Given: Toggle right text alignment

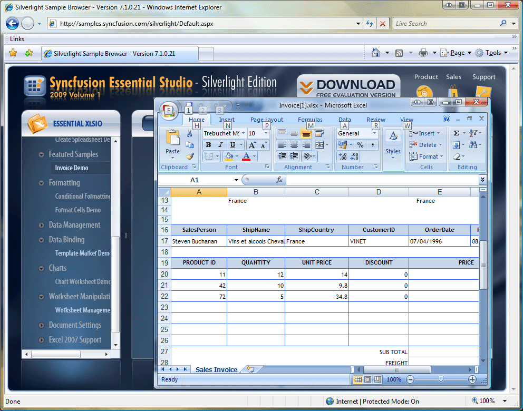Looking at the screenshot, I should click(x=305, y=143).
